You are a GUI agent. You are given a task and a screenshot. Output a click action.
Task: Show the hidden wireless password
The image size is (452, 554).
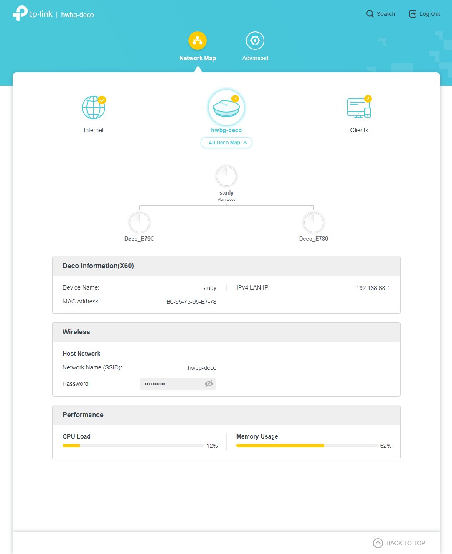tap(209, 384)
